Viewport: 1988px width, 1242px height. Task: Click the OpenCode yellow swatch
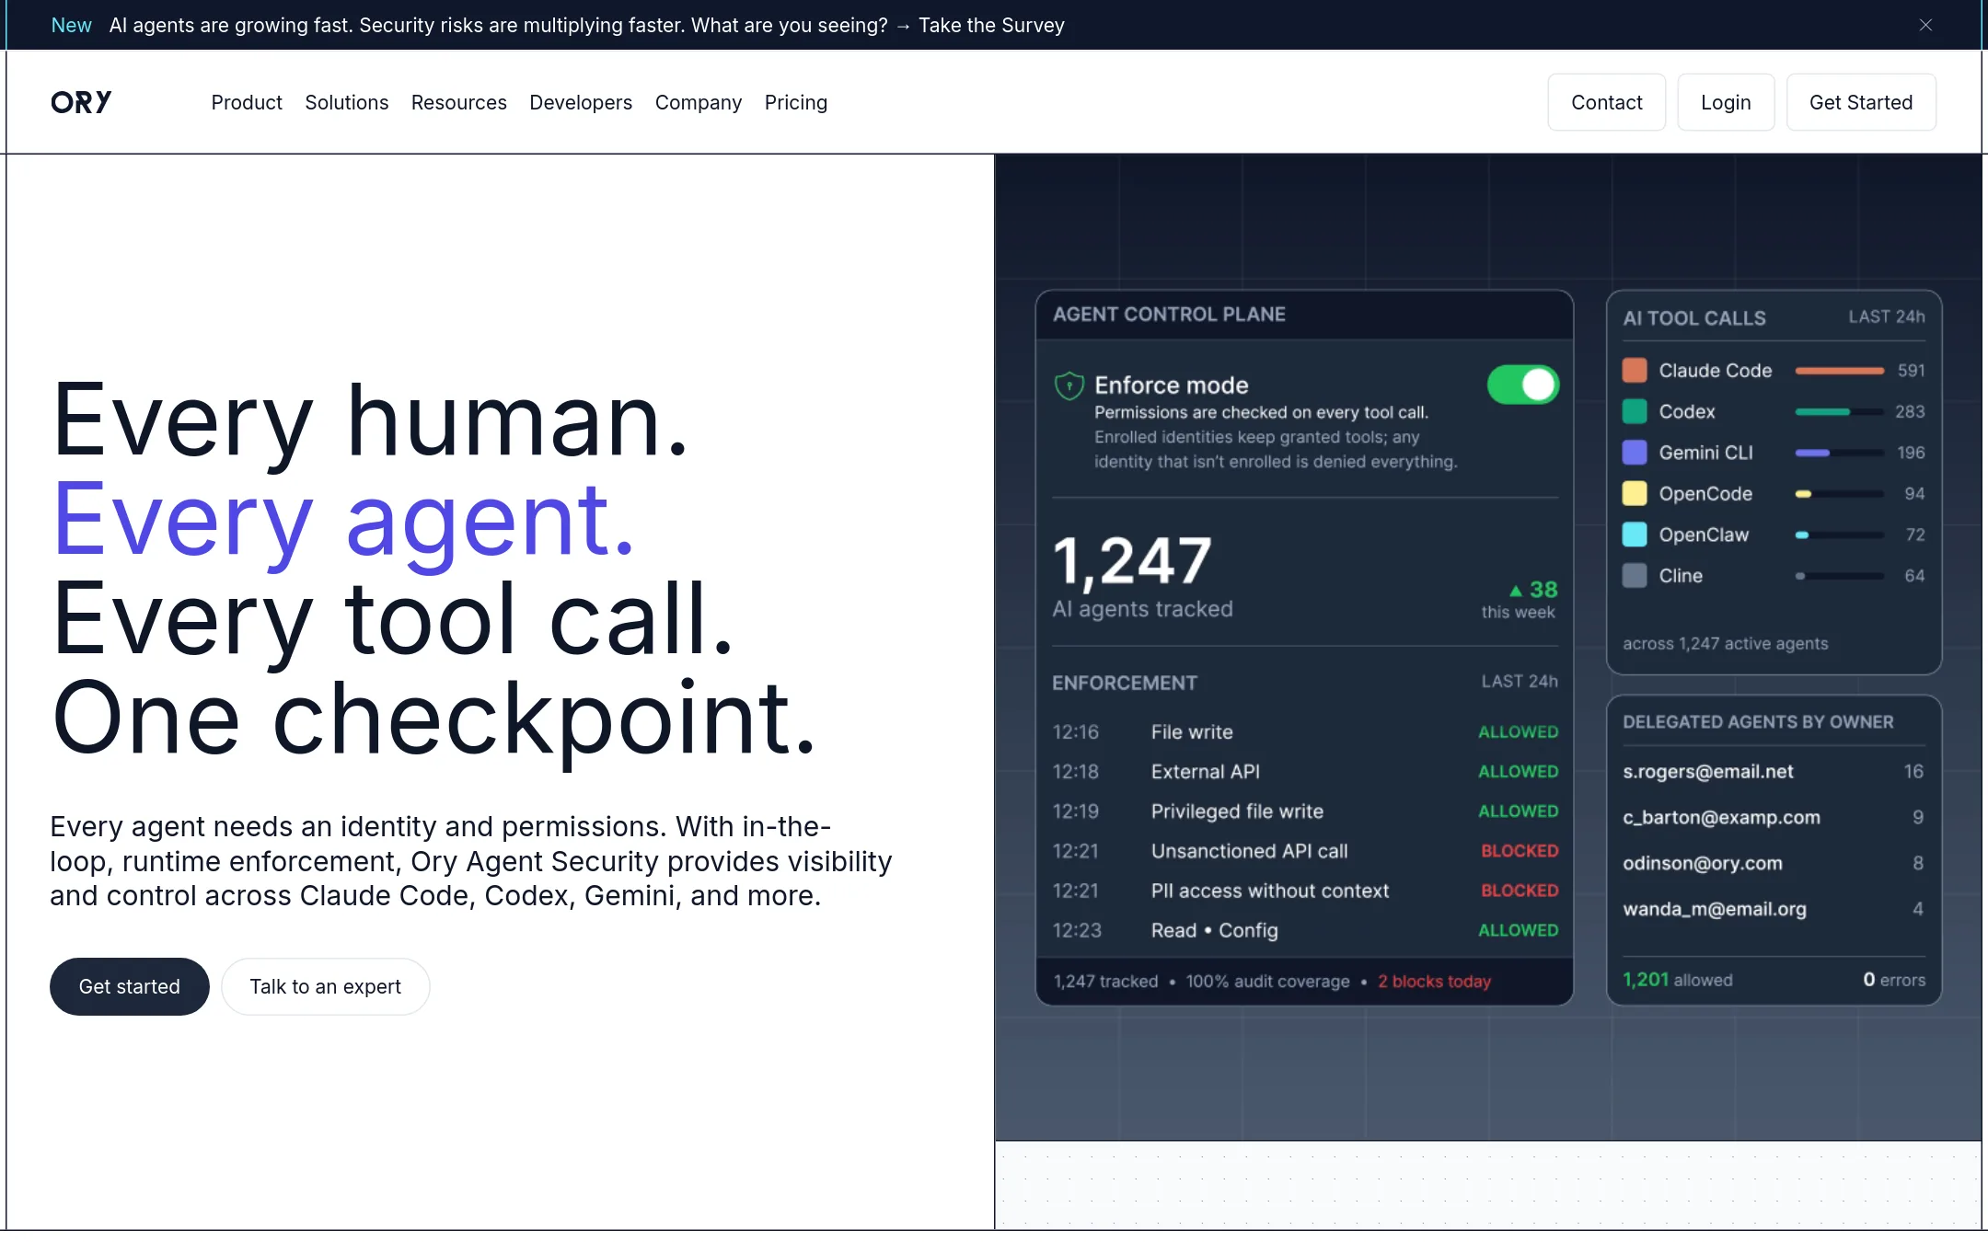pos(1635,493)
